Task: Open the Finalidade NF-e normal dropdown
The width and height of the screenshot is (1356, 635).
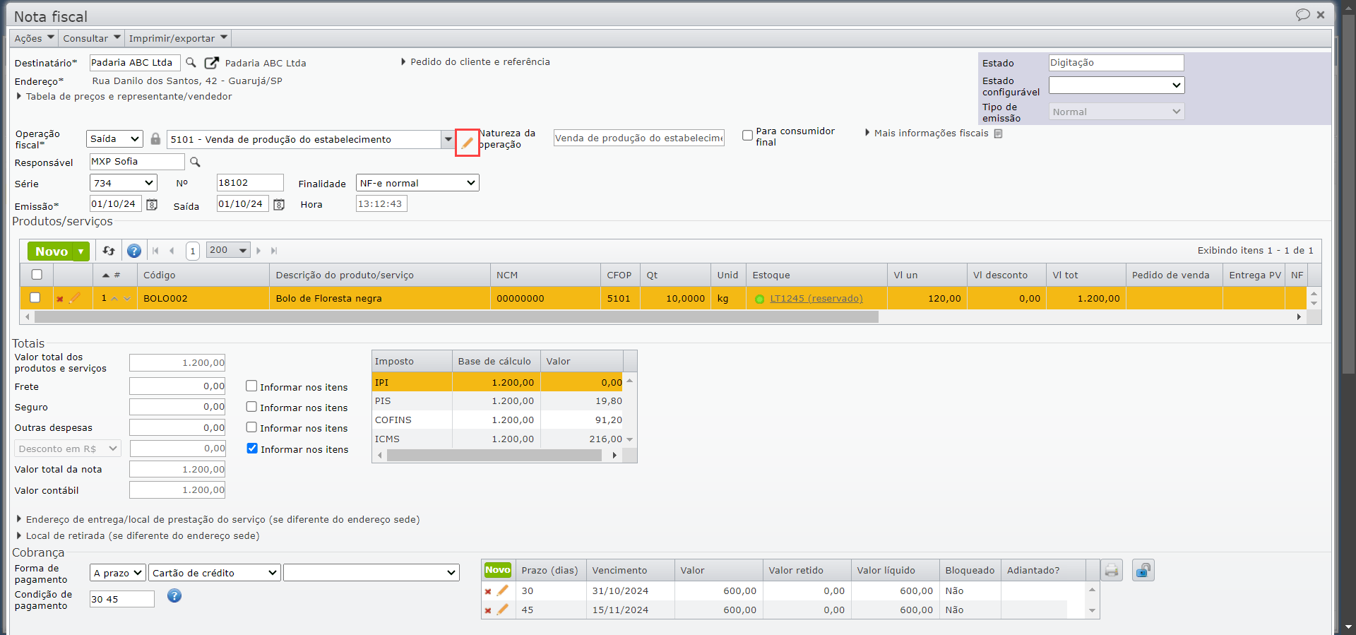Action: coord(417,183)
